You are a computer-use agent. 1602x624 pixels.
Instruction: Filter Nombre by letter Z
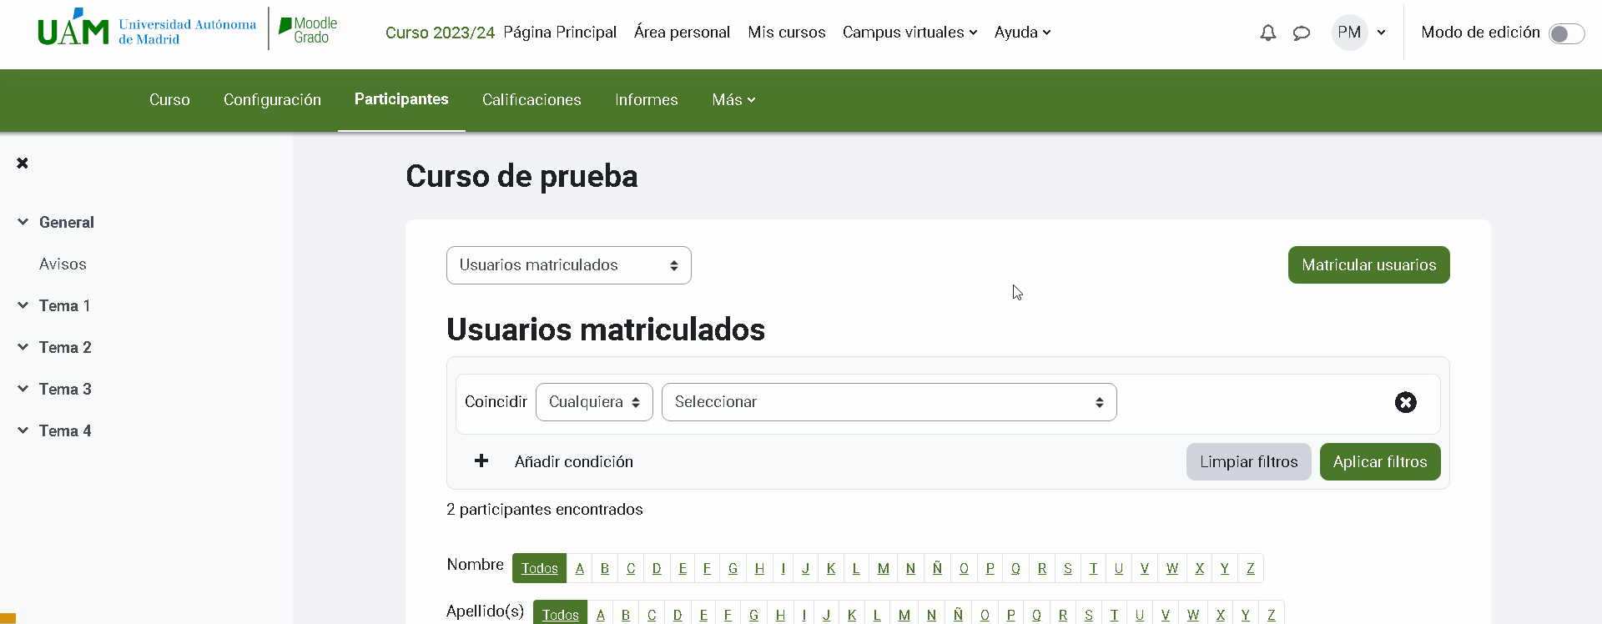click(x=1251, y=568)
